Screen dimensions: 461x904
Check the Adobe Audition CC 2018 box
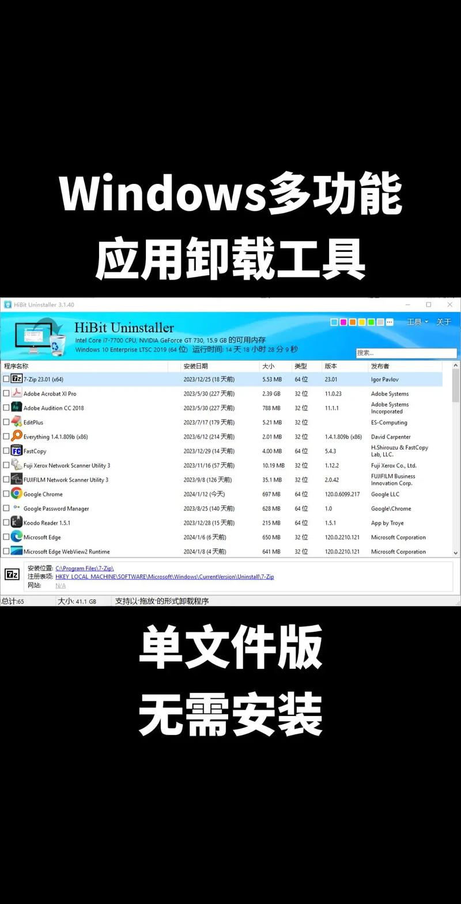(x=6, y=408)
